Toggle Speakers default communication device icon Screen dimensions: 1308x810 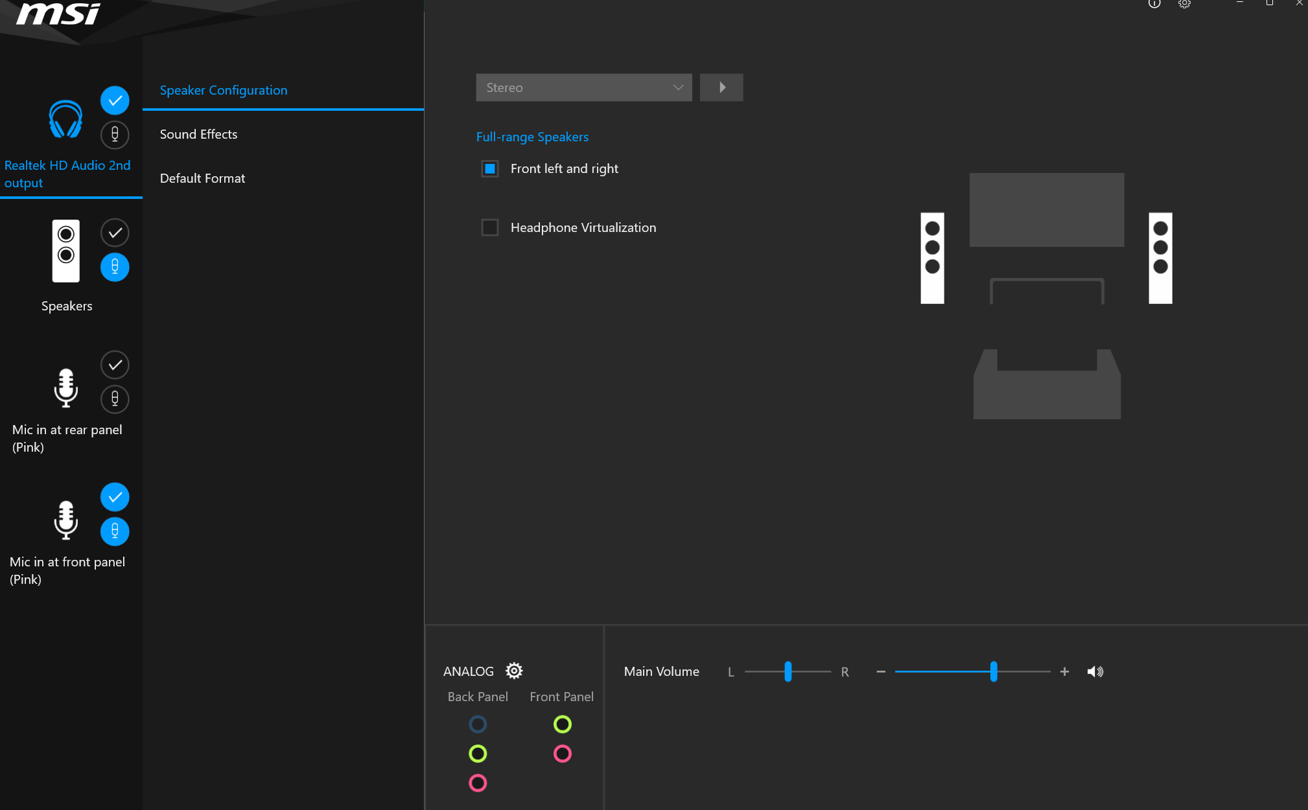(x=115, y=267)
